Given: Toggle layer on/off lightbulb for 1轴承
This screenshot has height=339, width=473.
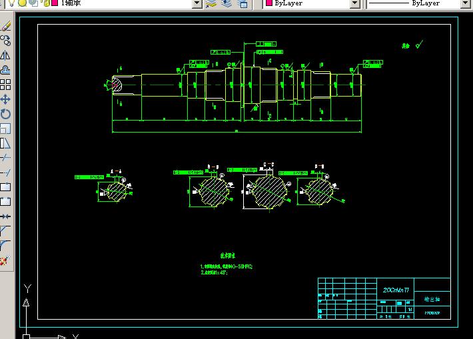Looking at the screenshot, I should pyautogui.click(x=11, y=3).
